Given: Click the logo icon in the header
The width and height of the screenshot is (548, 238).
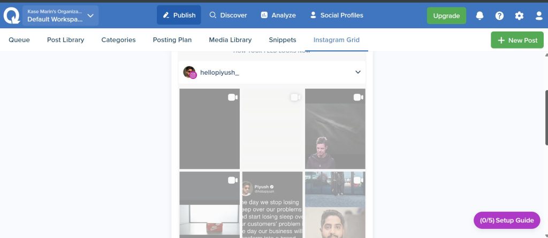Looking at the screenshot, I should click(x=12, y=15).
